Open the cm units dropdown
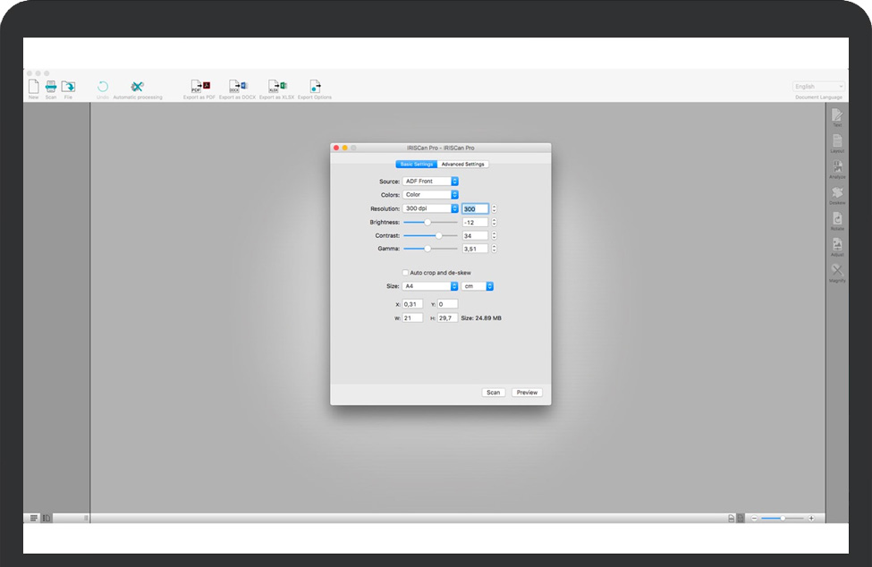This screenshot has width=872, height=567. pos(478,286)
